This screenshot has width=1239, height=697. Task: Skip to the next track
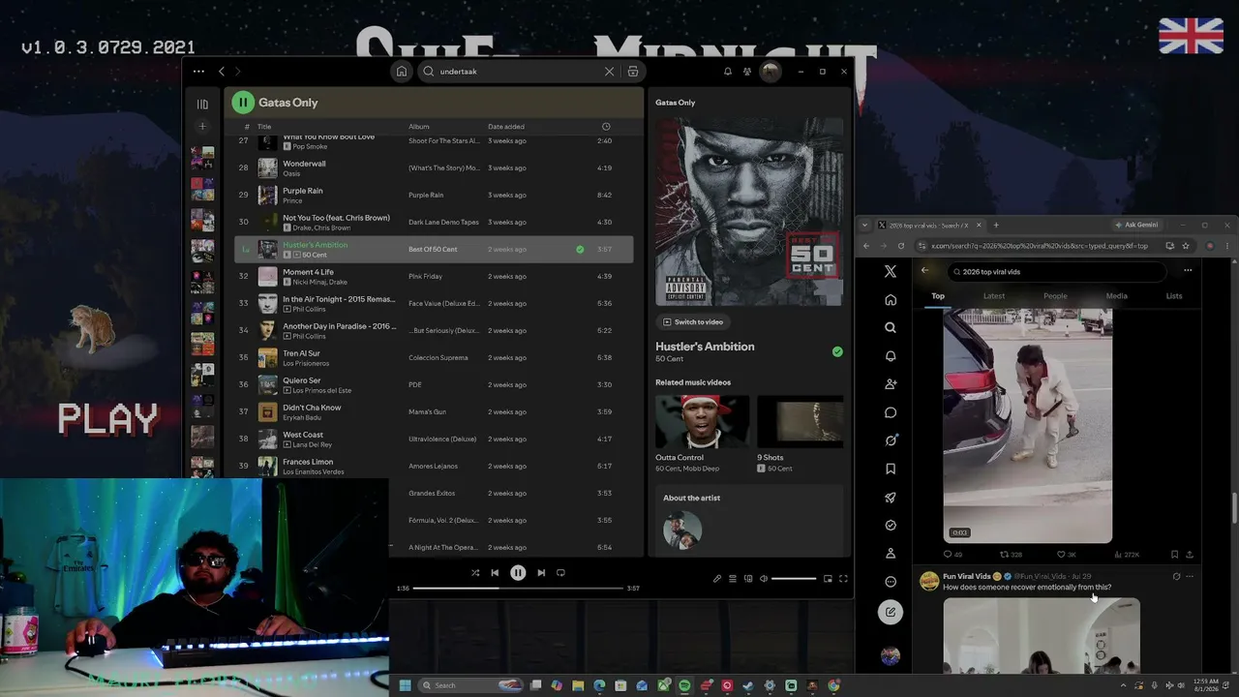[x=541, y=573]
